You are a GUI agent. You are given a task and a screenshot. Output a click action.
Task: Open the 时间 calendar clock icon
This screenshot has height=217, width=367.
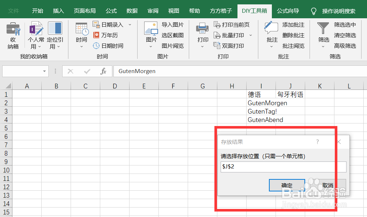(x=82, y=29)
